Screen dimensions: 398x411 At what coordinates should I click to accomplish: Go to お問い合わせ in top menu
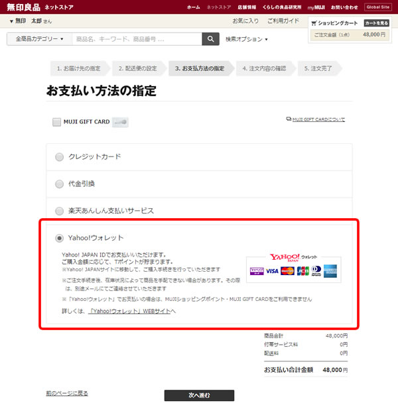click(344, 7)
